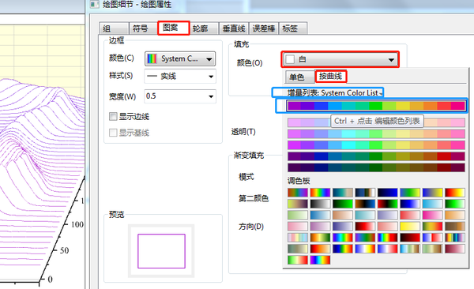
Task: Expand the 样式 line style dropdown
Action: [x=180, y=76]
